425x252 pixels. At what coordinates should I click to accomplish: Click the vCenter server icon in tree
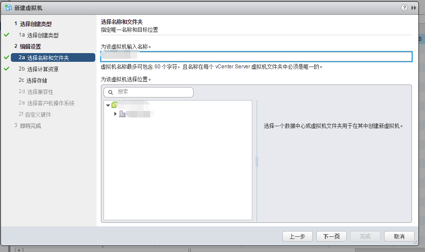click(x=114, y=105)
